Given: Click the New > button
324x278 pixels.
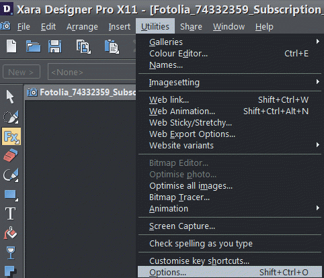Looking at the screenshot, I should [x=22, y=72].
